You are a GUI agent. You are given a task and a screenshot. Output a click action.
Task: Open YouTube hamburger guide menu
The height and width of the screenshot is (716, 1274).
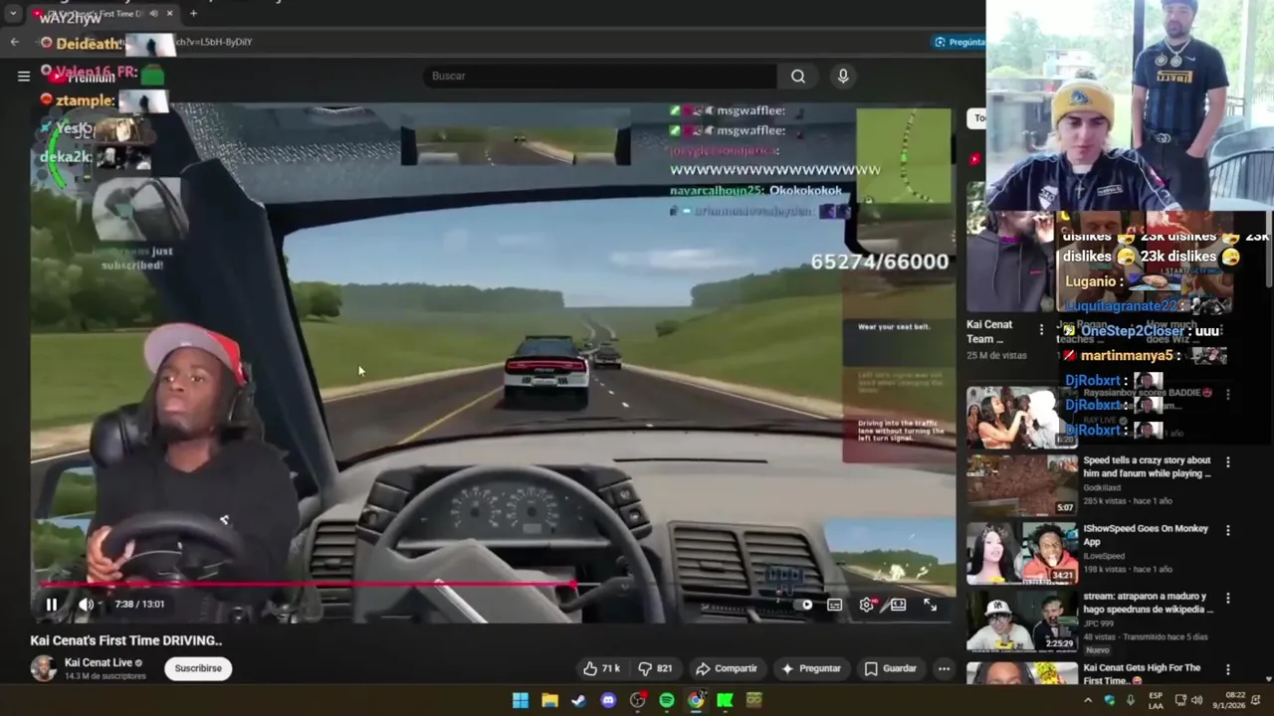(x=24, y=76)
